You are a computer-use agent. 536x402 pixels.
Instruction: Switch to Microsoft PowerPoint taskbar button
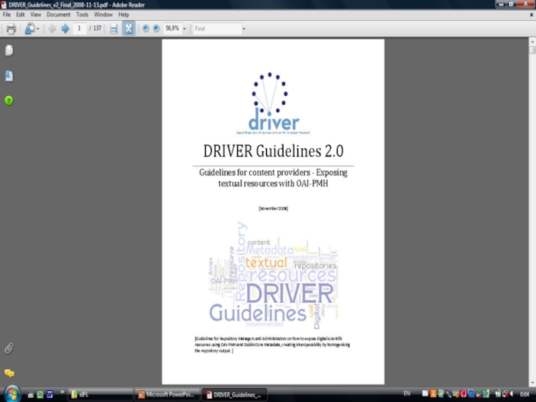pos(167,394)
